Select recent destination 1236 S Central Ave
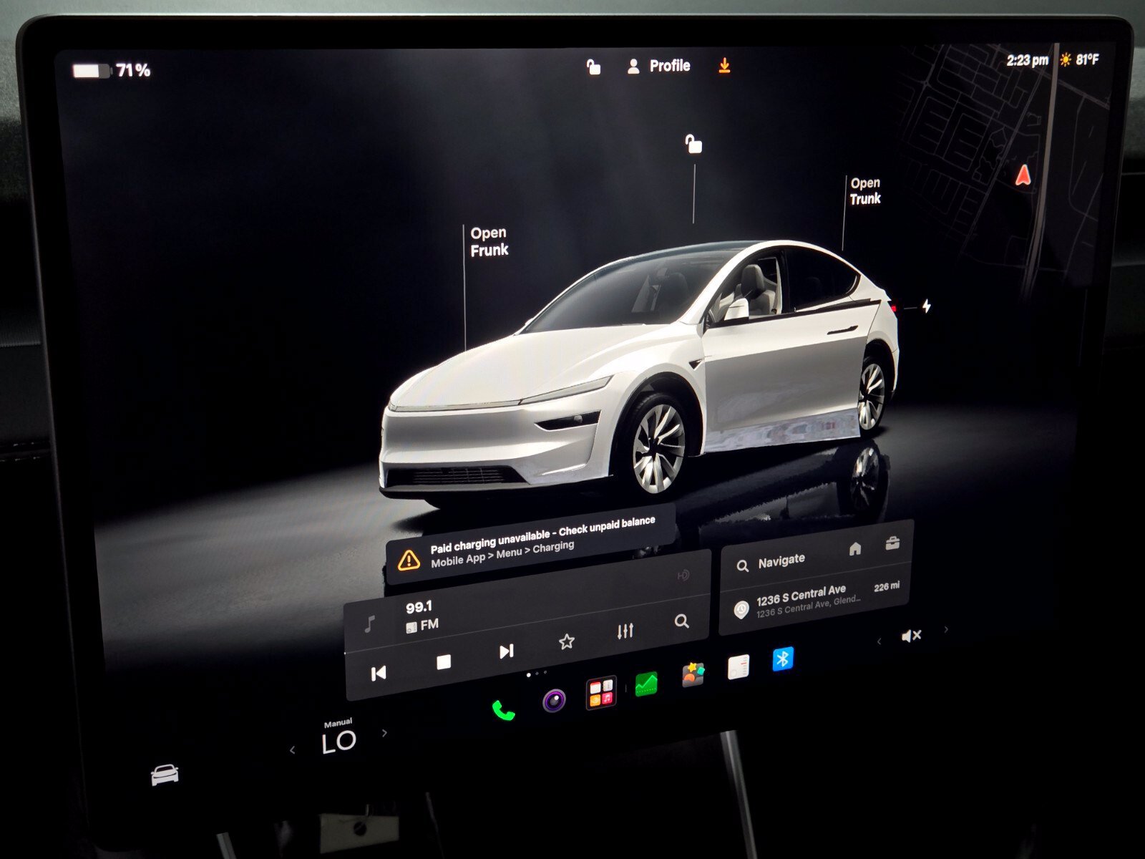The image size is (1145, 859). point(817,599)
